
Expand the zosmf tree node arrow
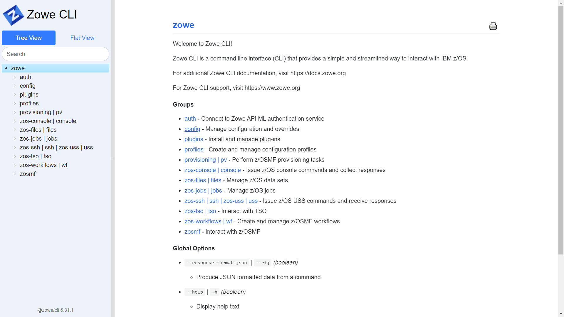(x=15, y=174)
